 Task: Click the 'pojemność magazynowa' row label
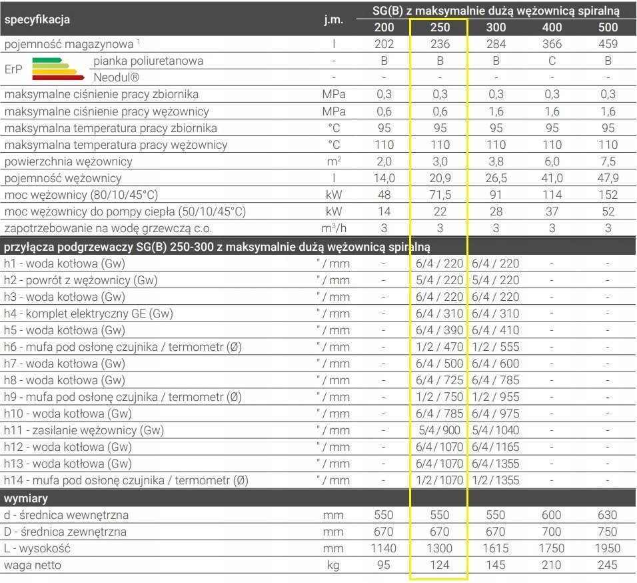pyautogui.click(x=69, y=44)
